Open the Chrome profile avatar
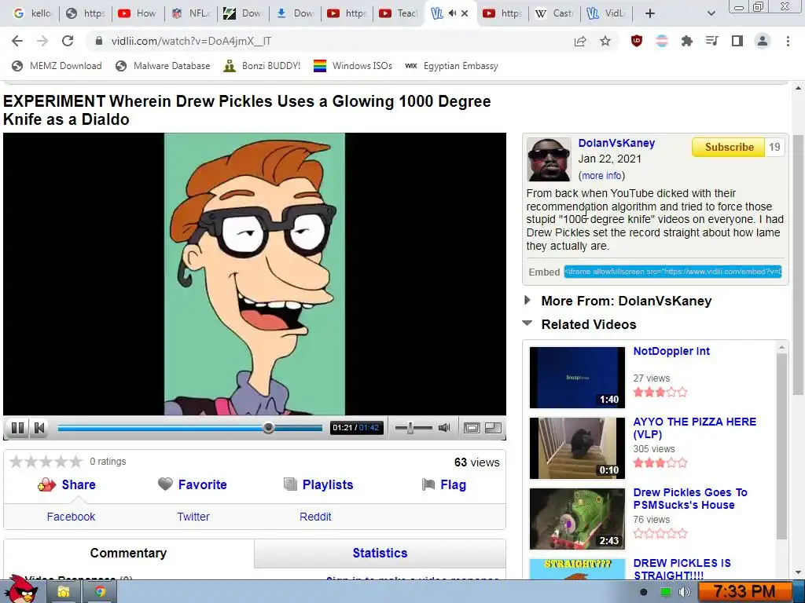 [x=763, y=41]
